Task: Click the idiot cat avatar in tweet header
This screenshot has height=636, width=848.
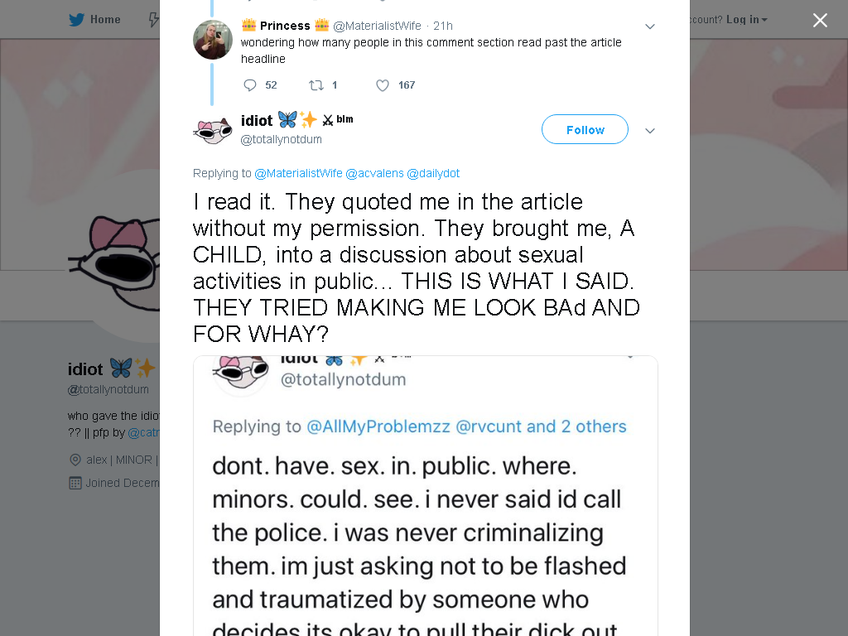Action: (x=213, y=130)
